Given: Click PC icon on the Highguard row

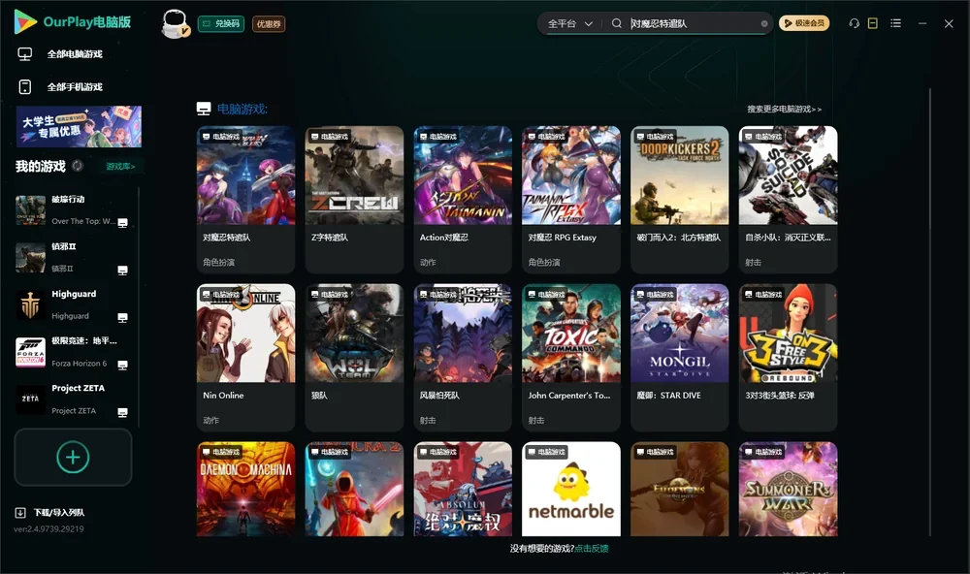Looking at the screenshot, I should tap(122, 317).
